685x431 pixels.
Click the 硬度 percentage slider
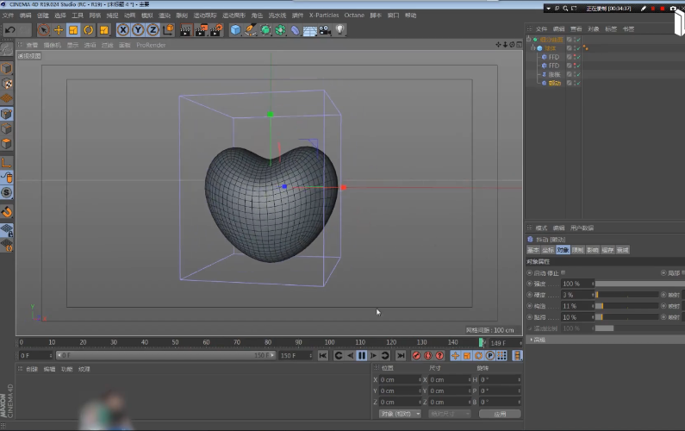(x=626, y=295)
